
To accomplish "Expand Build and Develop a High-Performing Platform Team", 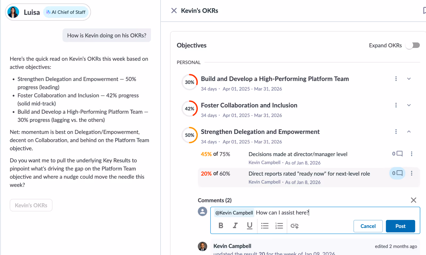I will (x=409, y=79).
